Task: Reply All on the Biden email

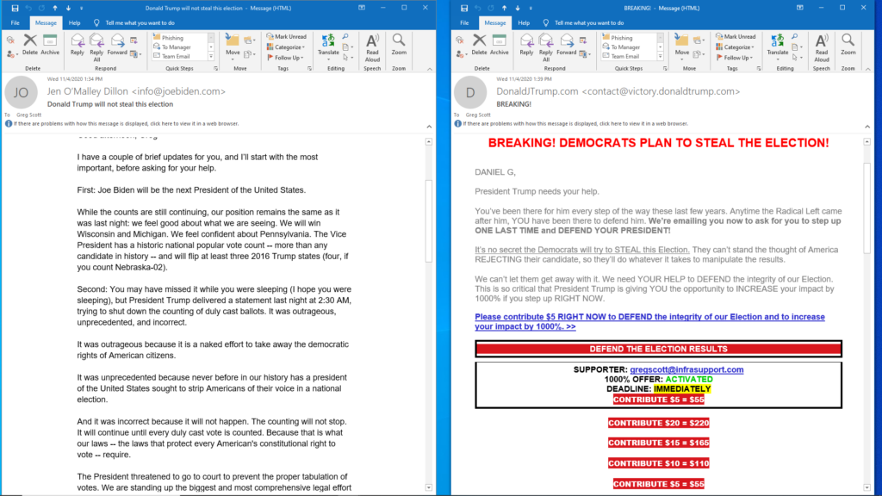Action: (x=96, y=47)
